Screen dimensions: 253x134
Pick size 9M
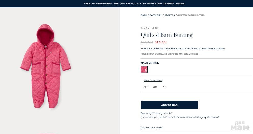pyautogui.click(x=165, y=87)
